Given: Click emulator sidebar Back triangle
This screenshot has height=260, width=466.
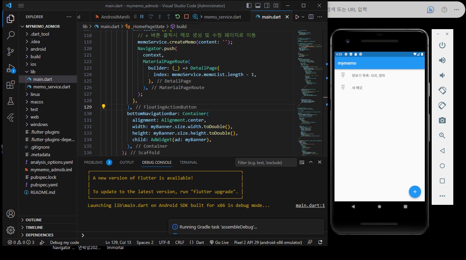Looking at the screenshot, I should coord(442,151).
